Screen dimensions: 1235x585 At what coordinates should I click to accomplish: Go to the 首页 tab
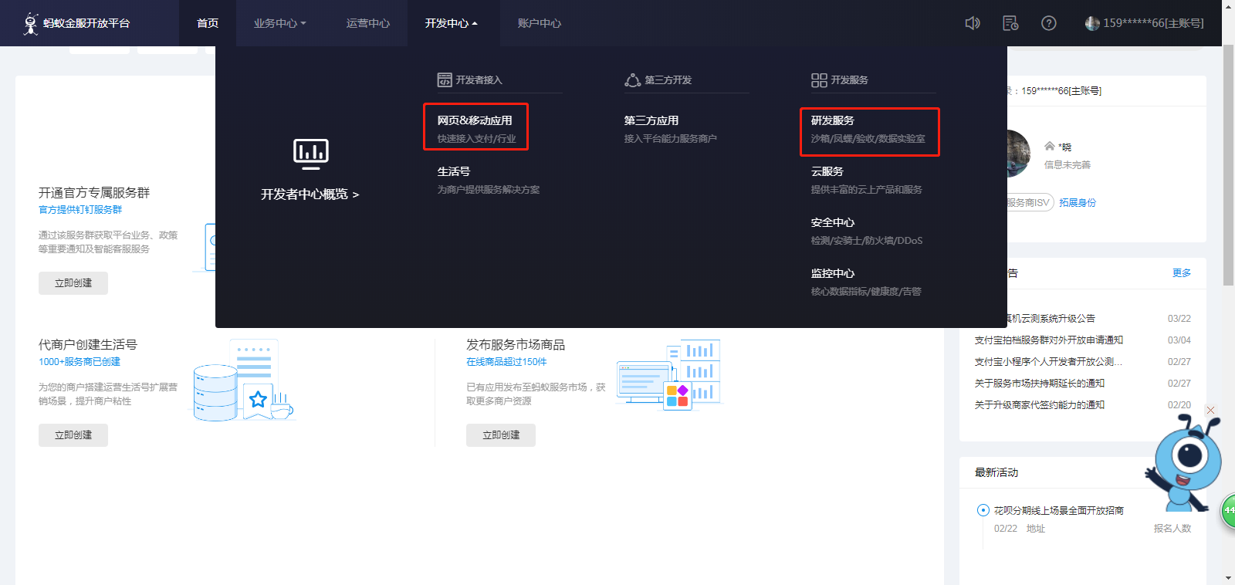click(208, 23)
